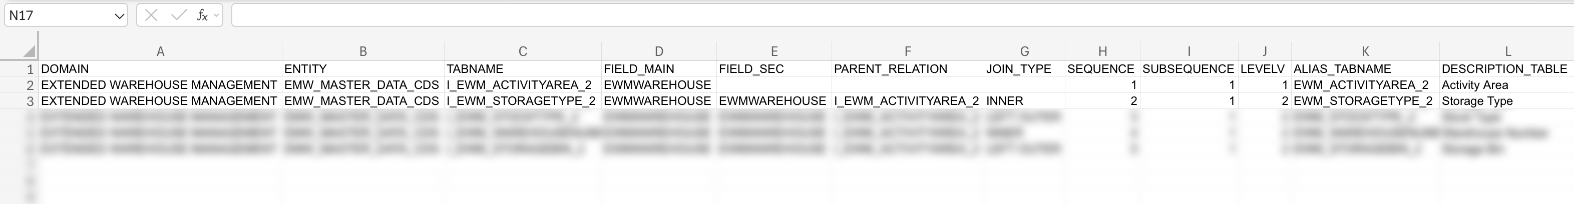Select row 3 header
This screenshot has width=1574, height=204.
pos(30,101)
